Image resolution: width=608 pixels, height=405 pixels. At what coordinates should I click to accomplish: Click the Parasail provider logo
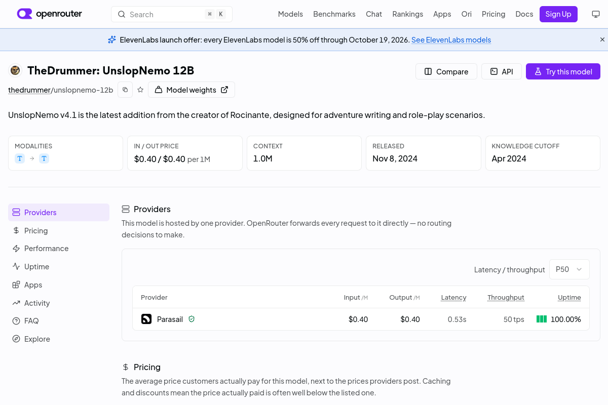[146, 319]
